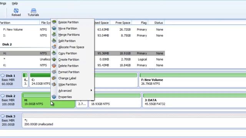The width and height of the screenshot is (246, 138).
Task: Click the Resize Partition icon
Action: 54,22
